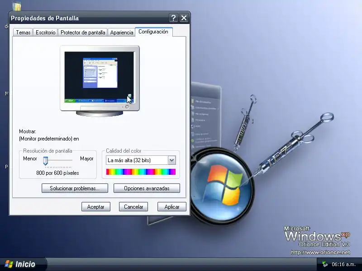Open Opciones avanzadas

(x=147, y=188)
